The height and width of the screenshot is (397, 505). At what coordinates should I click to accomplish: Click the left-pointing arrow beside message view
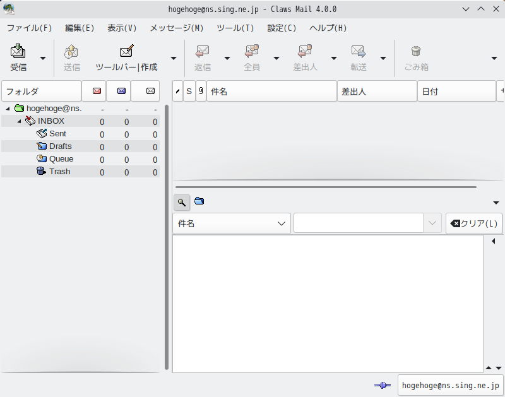click(x=494, y=241)
